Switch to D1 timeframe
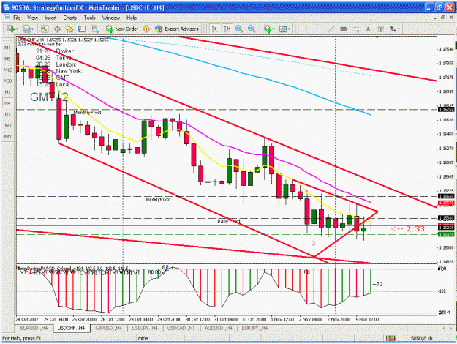This screenshot has height=344, width=457. coord(7,114)
